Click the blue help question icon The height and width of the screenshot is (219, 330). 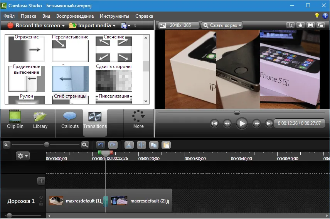(x=325, y=16)
